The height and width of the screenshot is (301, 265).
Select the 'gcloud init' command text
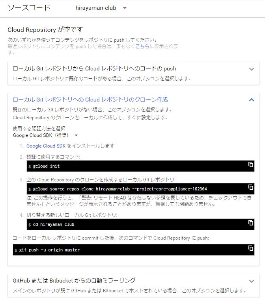(46, 166)
